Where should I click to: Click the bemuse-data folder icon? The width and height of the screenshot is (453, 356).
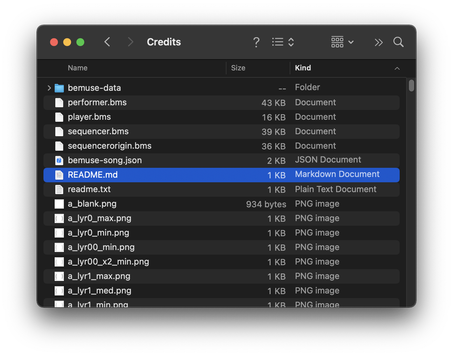click(59, 88)
